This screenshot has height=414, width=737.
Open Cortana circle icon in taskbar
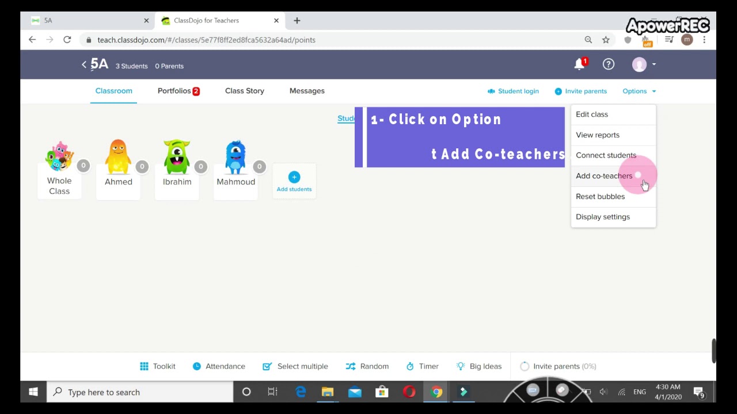point(246,392)
